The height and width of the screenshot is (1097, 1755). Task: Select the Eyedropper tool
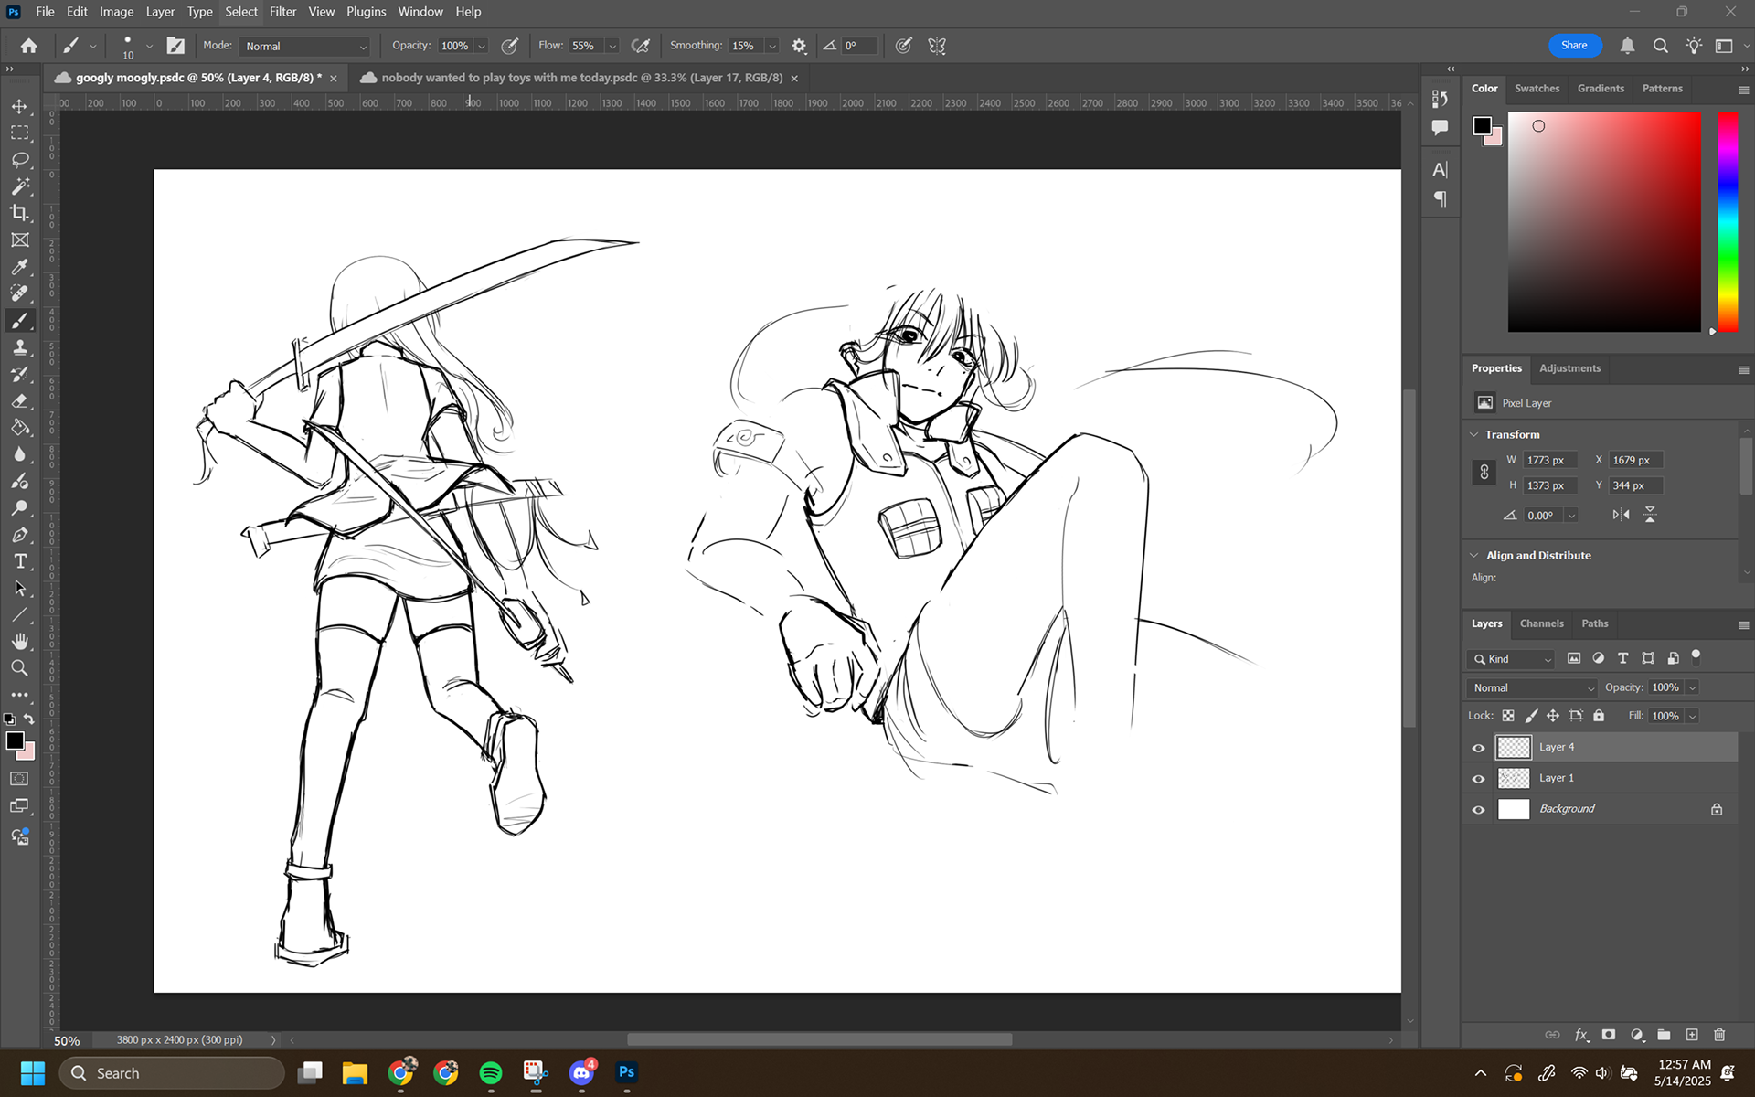click(20, 267)
